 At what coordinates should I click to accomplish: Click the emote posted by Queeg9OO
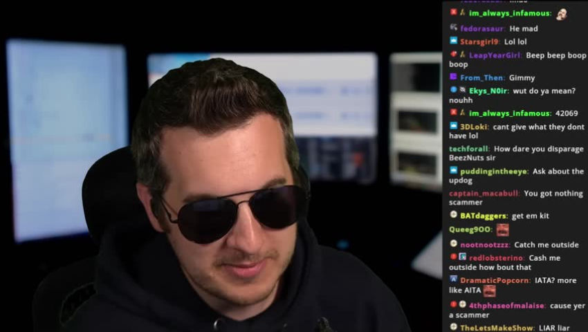(x=502, y=230)
